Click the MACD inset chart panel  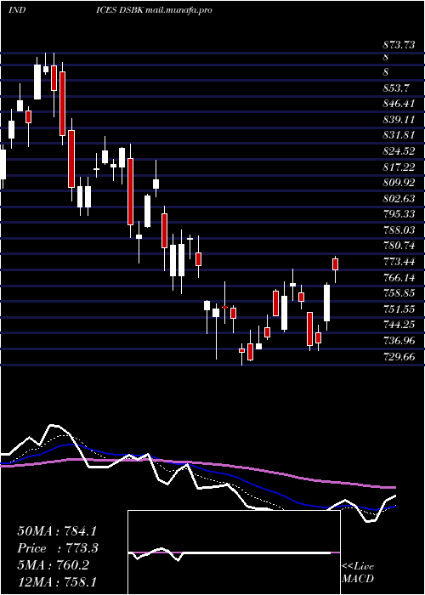pyautogui.click(x=234, y=552)
